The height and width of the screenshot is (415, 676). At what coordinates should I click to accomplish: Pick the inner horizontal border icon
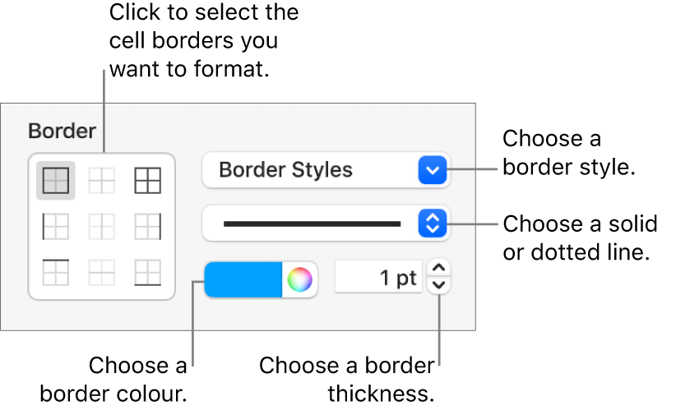coord(102,271)
